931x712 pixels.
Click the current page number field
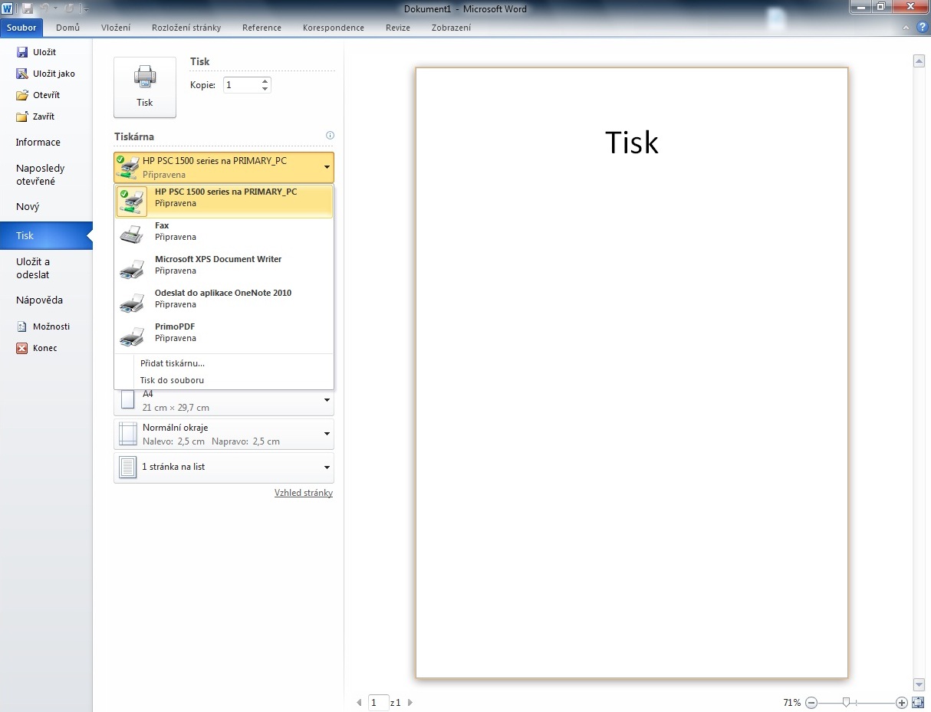[x=378, y=702]
